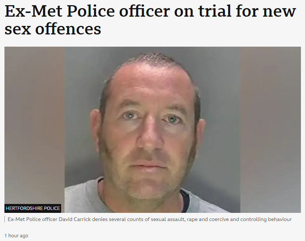305x241 pixels.
Task: Click the word "Police" in the headline
Action: pos(91,11)
